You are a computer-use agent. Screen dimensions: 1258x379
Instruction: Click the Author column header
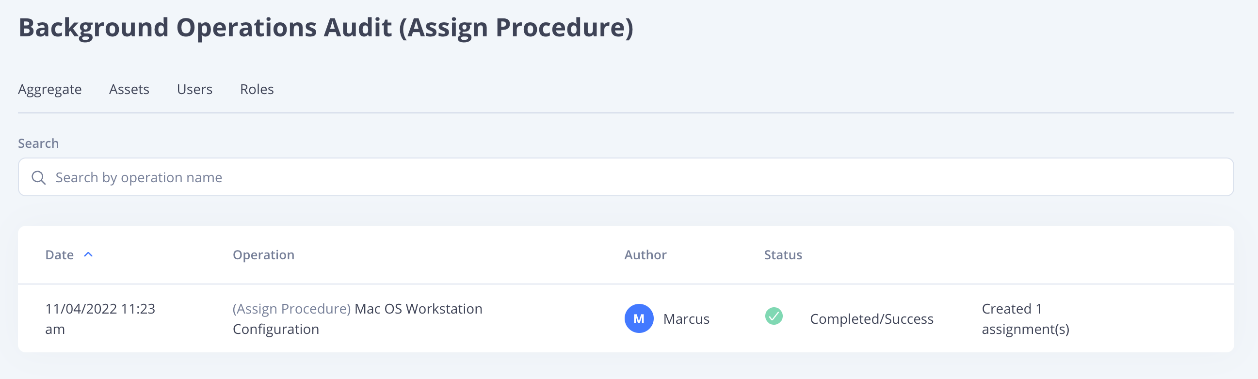tap(645, 254)
